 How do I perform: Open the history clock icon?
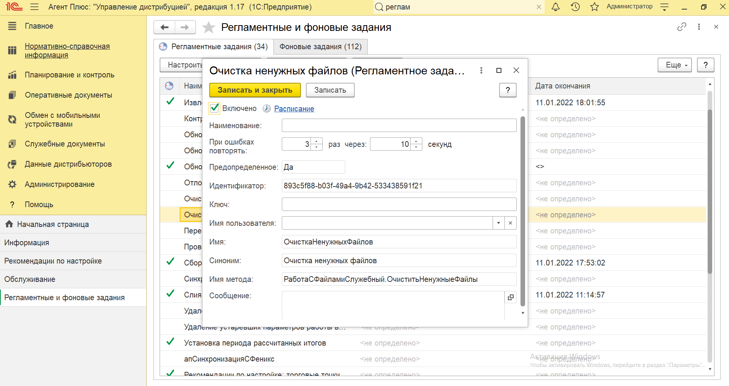pyautogui.click(x=575, y=7)
